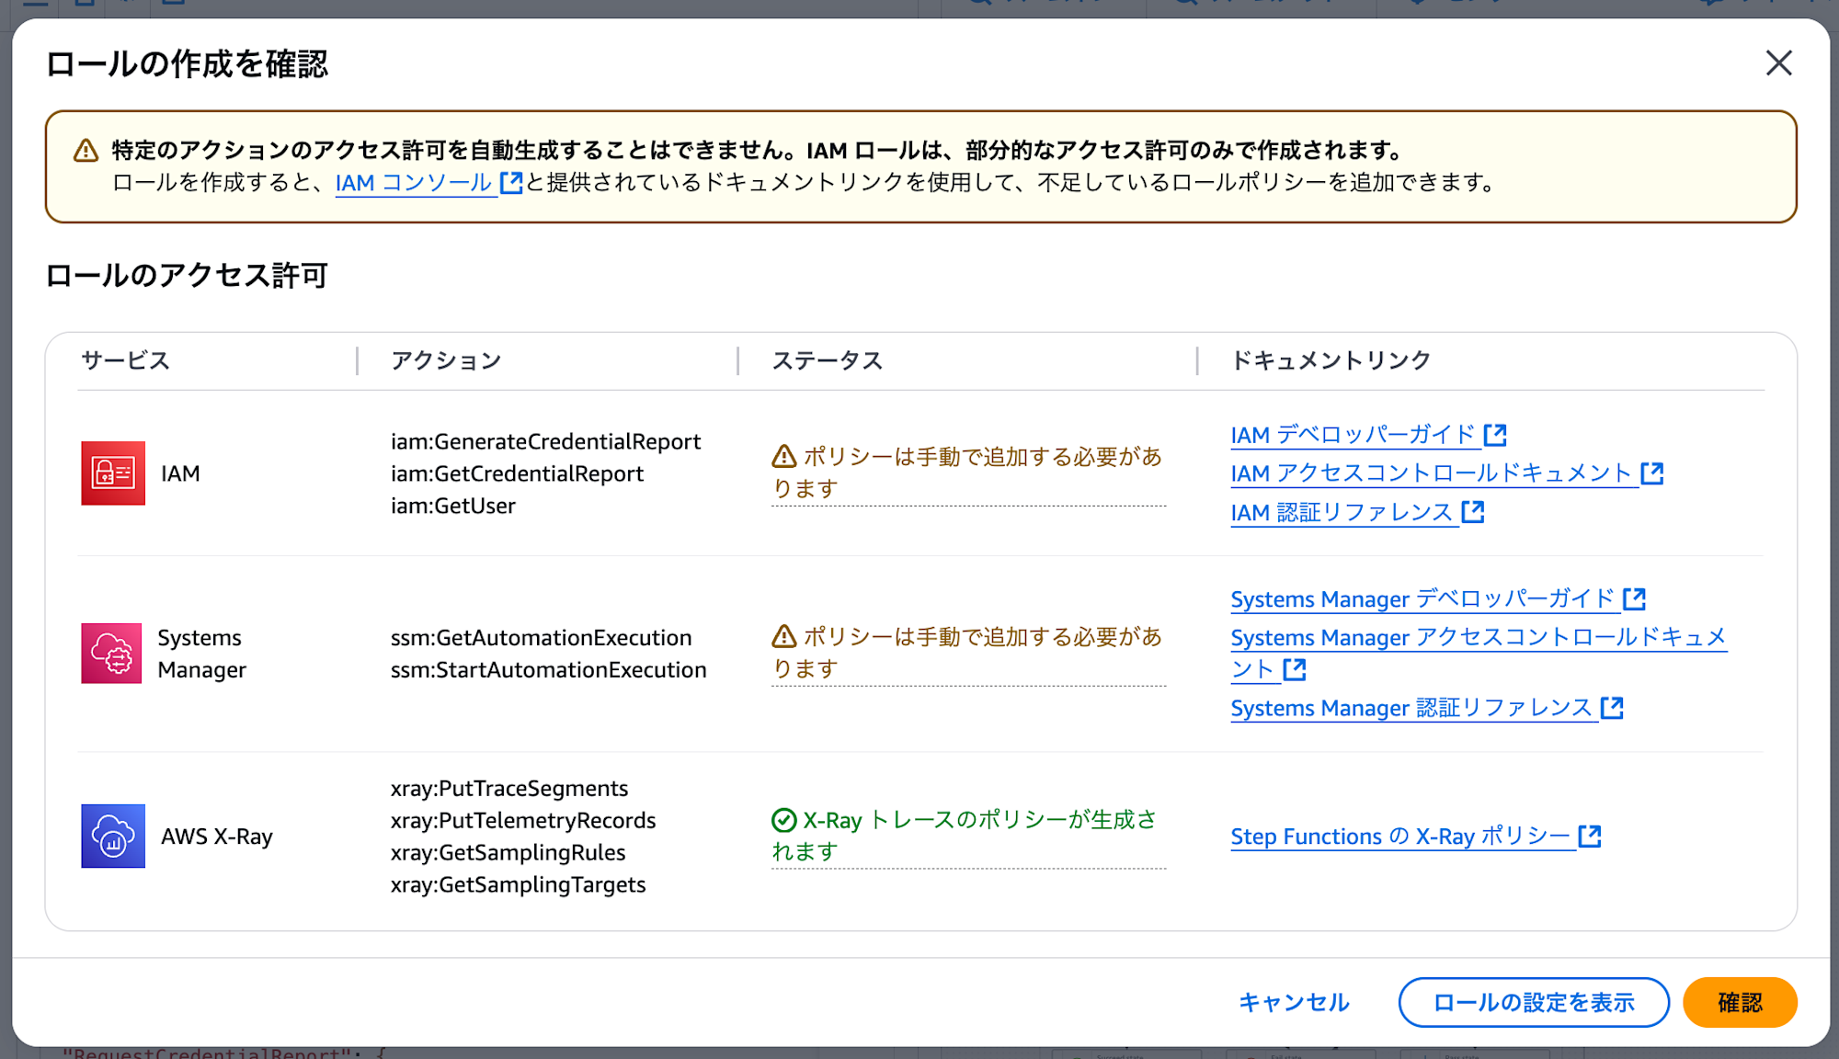Click the external link icon beside IAM コンソール
1839x1059 pixels.
tap(511, 183)
